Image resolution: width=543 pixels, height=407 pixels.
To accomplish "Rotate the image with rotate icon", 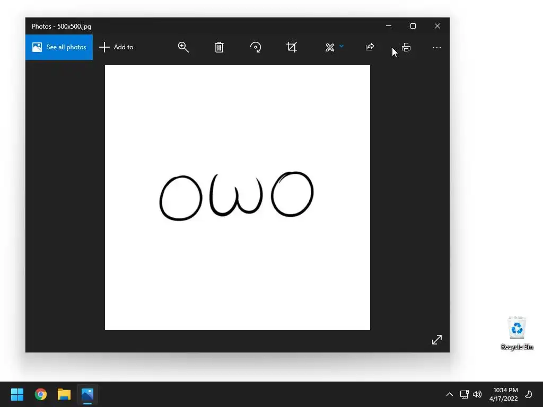I will pyautogui.click(x=256, y=47).
